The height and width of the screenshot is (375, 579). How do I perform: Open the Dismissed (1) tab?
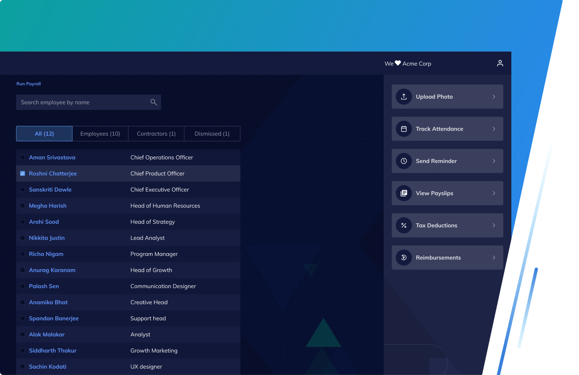(212, 134)
